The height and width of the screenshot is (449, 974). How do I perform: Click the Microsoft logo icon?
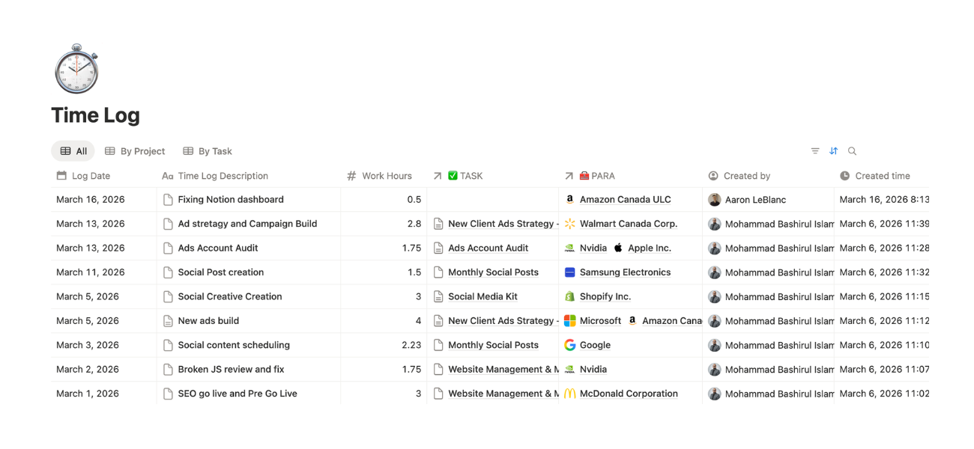click(x=569, y=320)
